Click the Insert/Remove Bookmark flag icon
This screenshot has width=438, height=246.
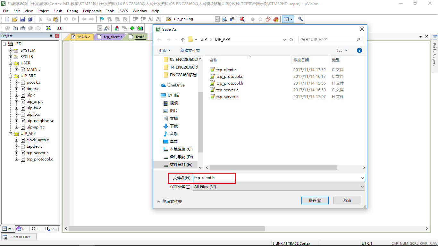(x=101, y=19)
